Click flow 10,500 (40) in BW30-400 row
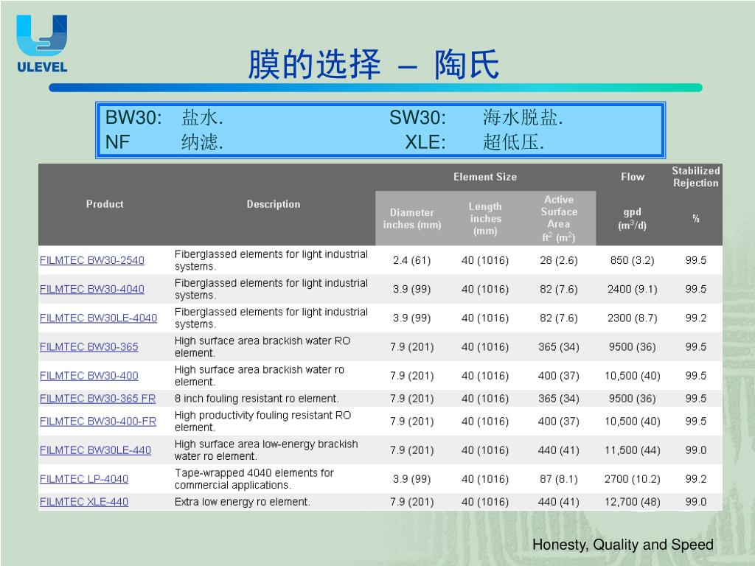755x566 pixels. pyautogui.click(x=632, y=376)
